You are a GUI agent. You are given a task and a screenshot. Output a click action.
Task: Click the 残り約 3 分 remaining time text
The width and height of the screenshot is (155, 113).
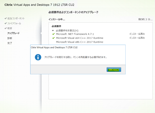coord(145,19)
